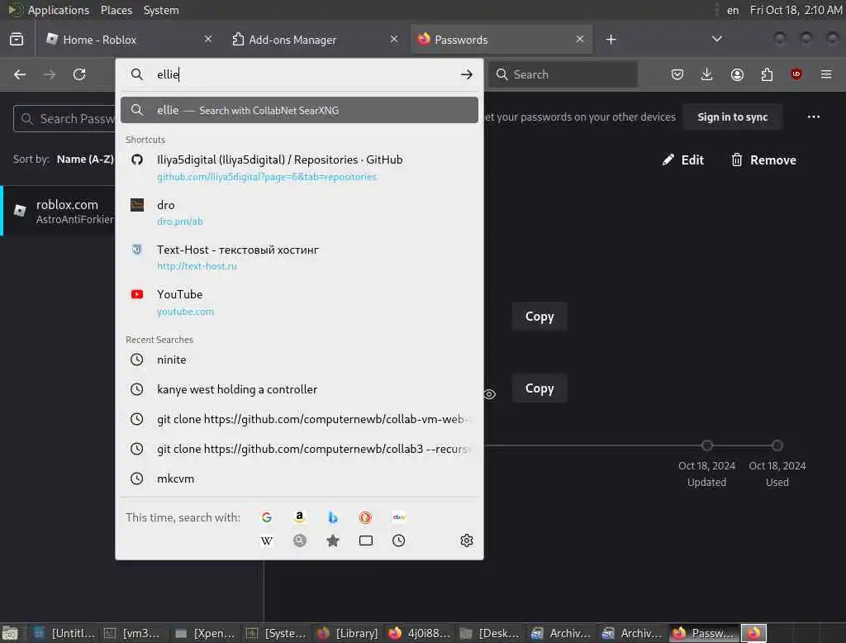846x643 pixels.
Task: Search open tabs with the tab icon
Action: [x=366, y=541]
